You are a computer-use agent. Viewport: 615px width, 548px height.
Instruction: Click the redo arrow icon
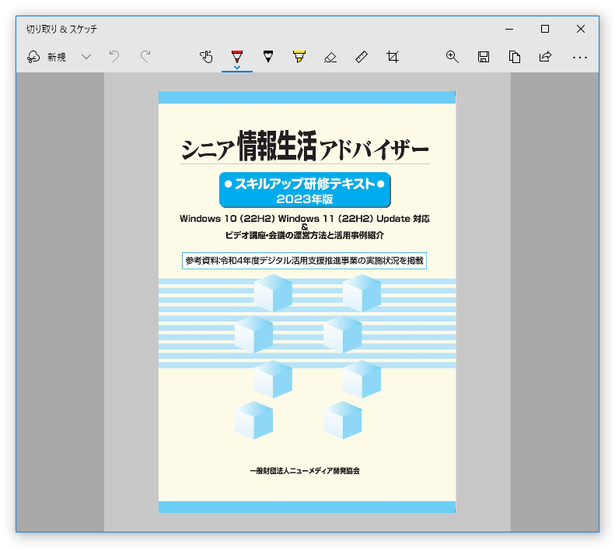[145, 57]
